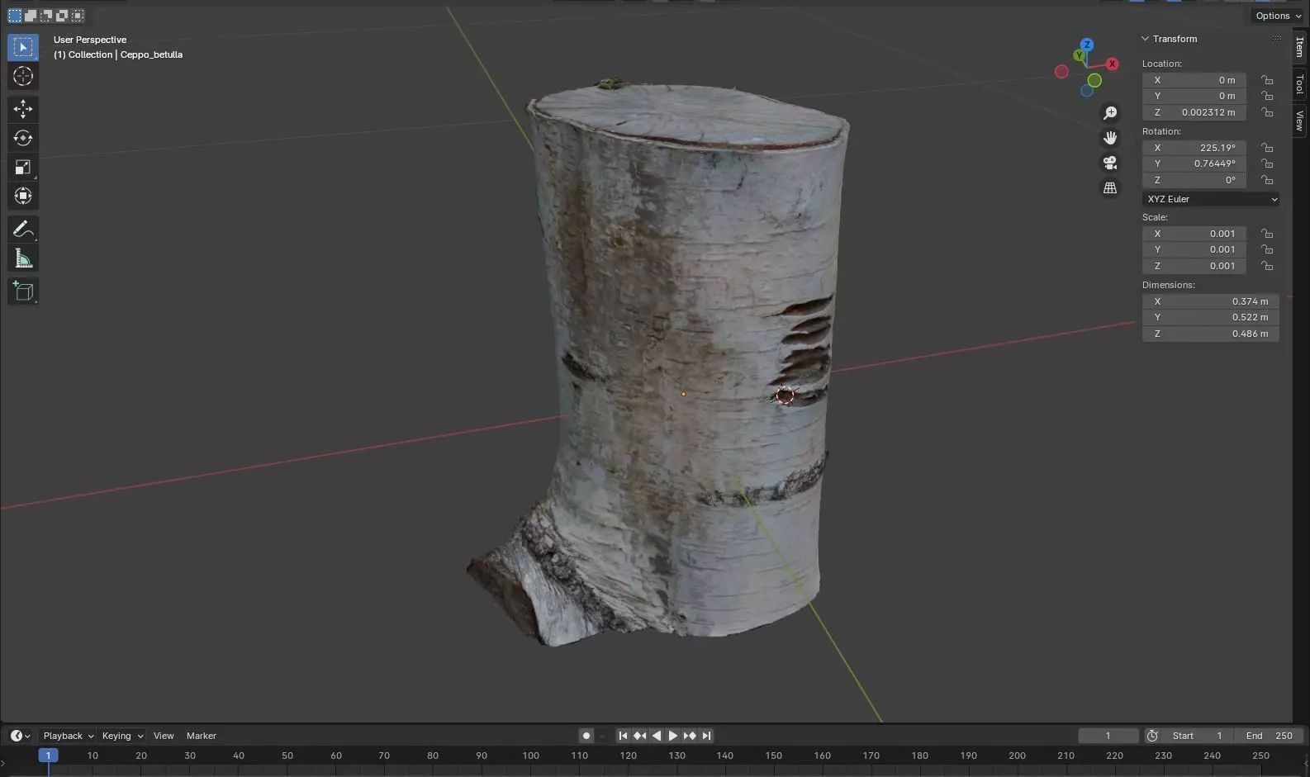This screenshot has height=777, width=1310.
Task: Open the XYZ Euler rotation mode dropdown
Action: [1211, 199]
